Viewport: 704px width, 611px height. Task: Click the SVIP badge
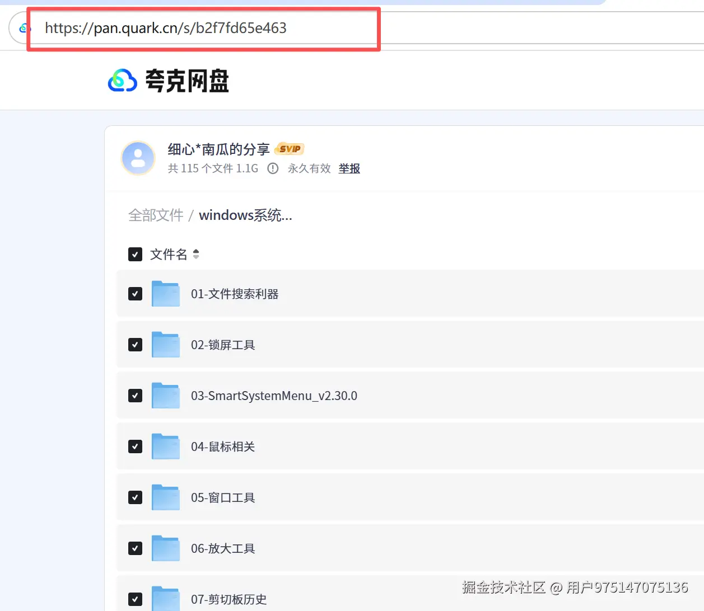(x=290, y=149)
